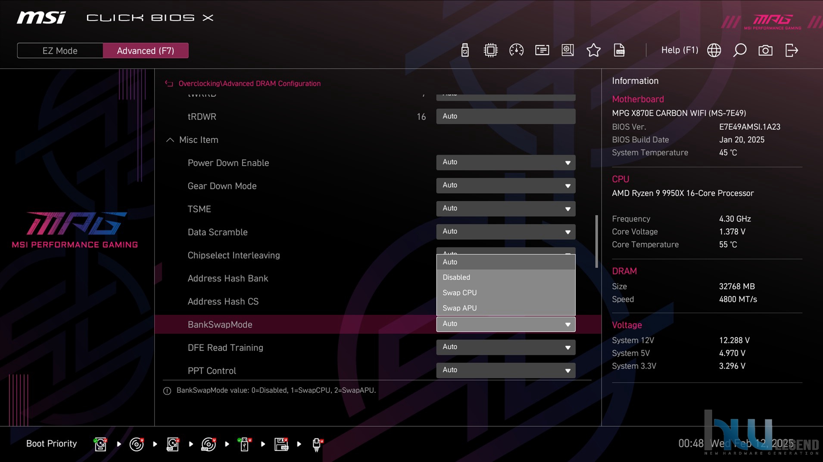Click the Voltage information heading
The height and width of the screenshot is (462, 823).
point(627,325)
